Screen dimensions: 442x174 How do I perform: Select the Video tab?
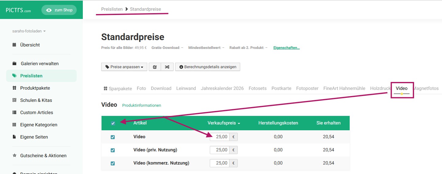point(402,88)
